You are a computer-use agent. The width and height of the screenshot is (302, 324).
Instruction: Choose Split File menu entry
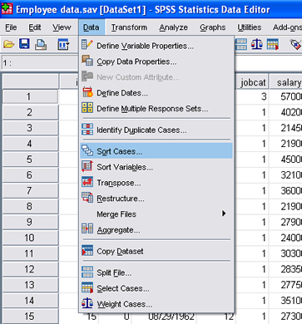[156, 272]
